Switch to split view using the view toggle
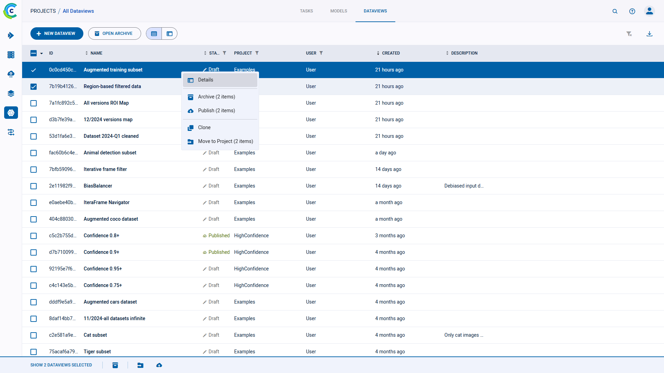Image resolution: width=664 pixels, height=373 pixels. point(169,34)
